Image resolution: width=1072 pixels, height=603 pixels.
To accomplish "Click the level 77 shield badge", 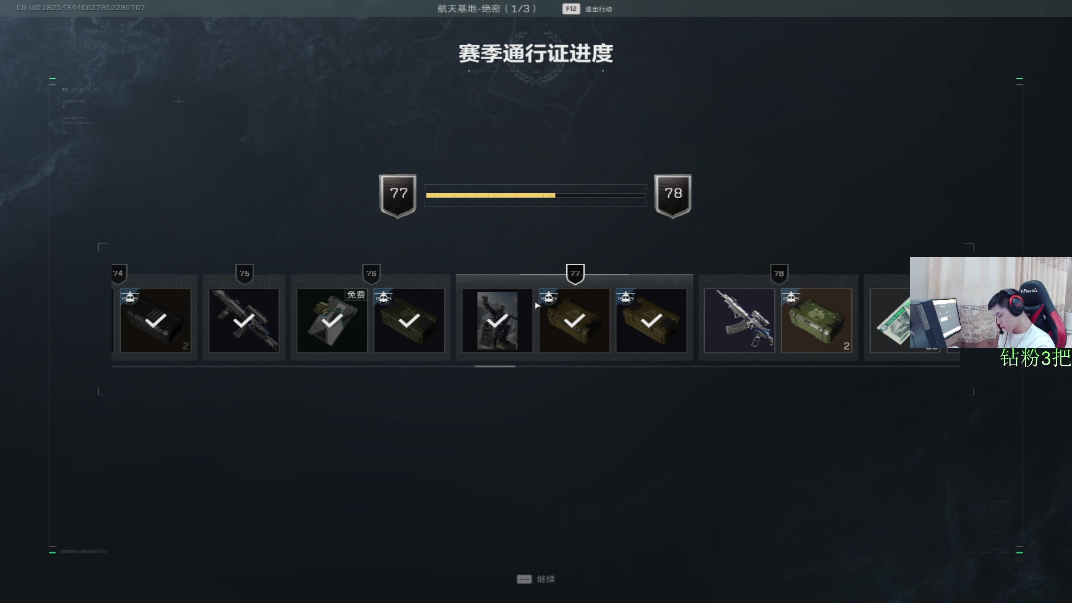I will click(x=398, y=195).
